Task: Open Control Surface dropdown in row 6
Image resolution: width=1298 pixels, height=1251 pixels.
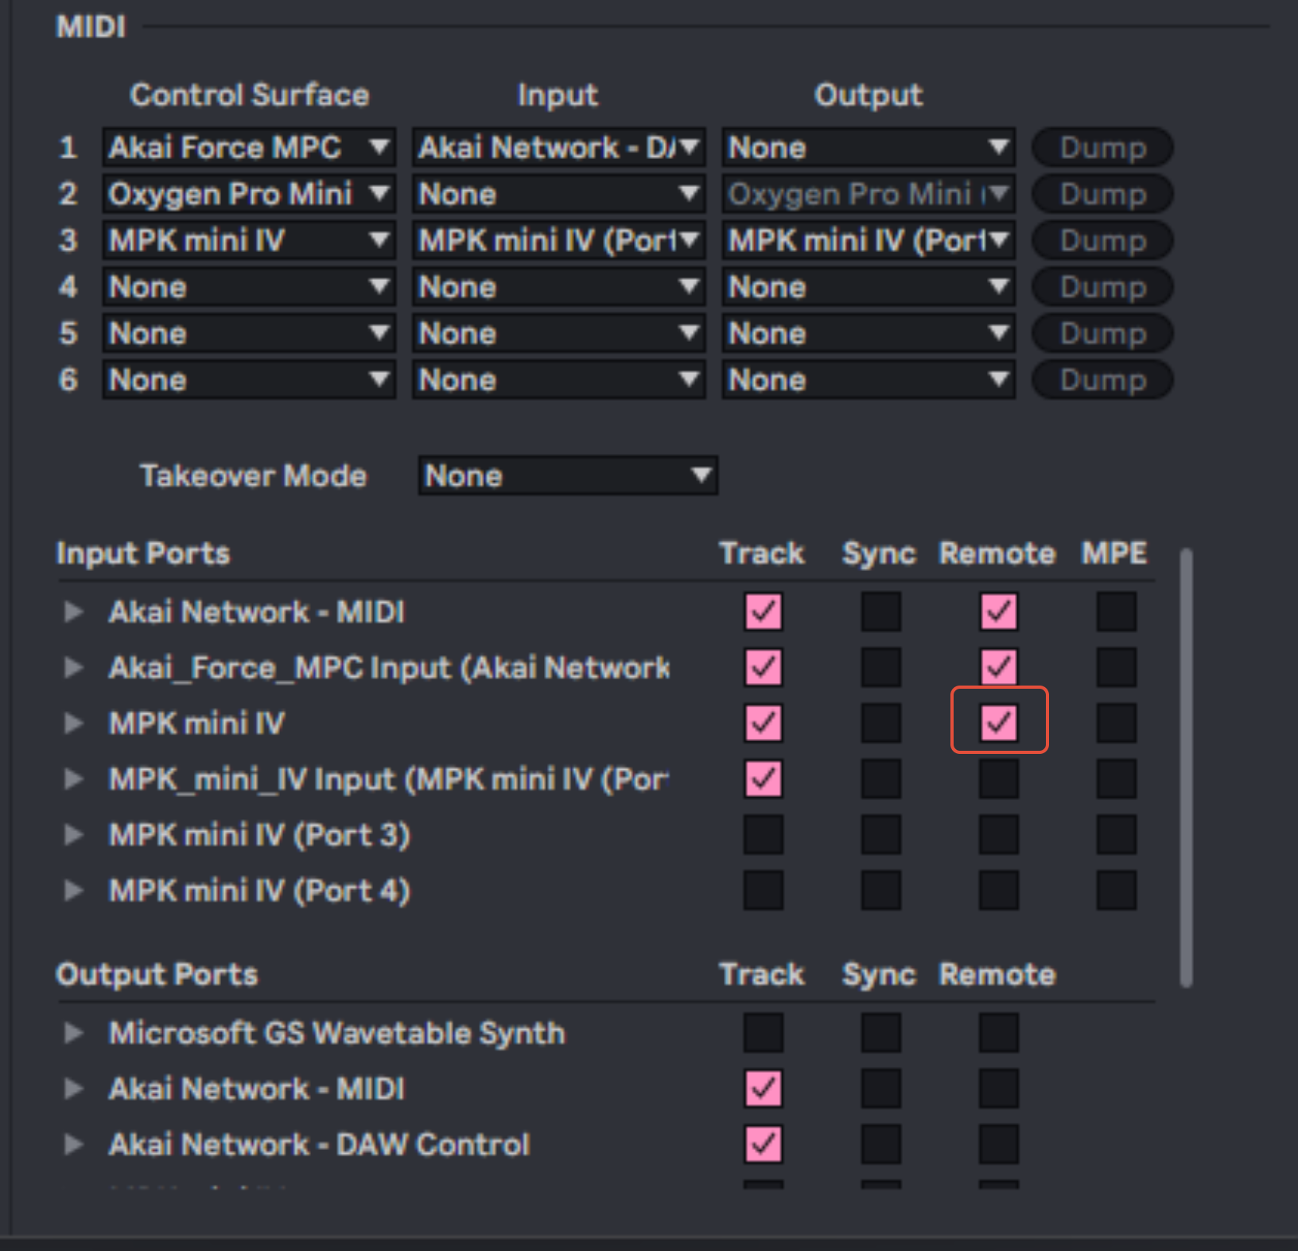Action: coord(249,380)
